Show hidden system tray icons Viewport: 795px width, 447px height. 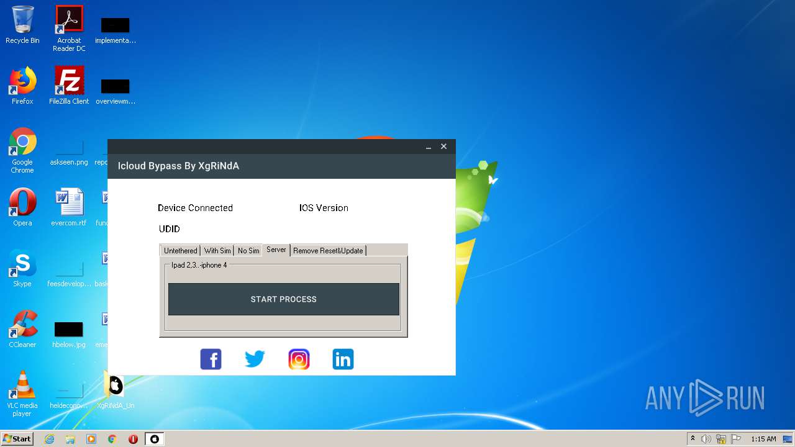click(x=693, y=439)
